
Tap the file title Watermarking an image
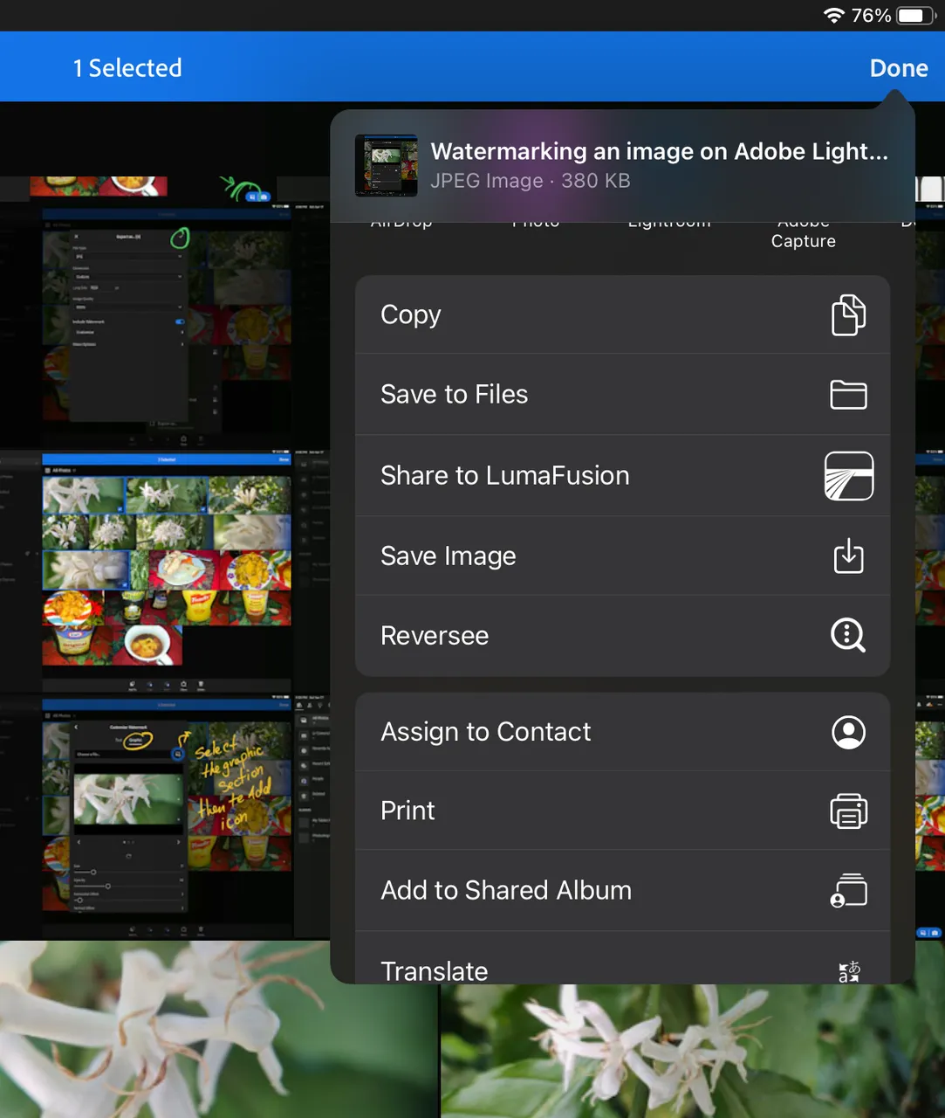tap(659, 151)
